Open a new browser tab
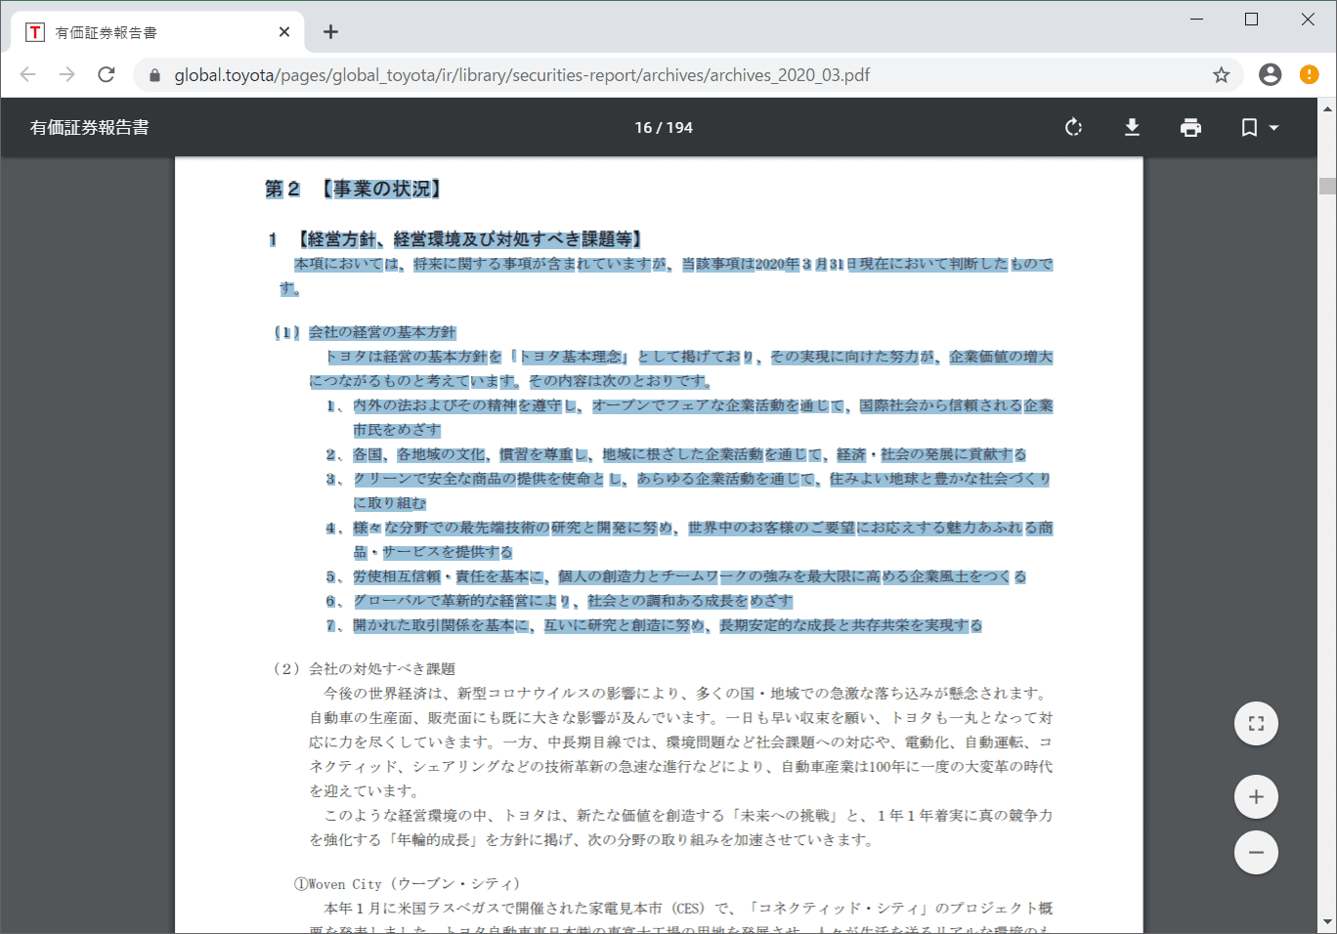The width and height of the screenshot is (1337, 934). pyautogui.click(x=331, y=32)
